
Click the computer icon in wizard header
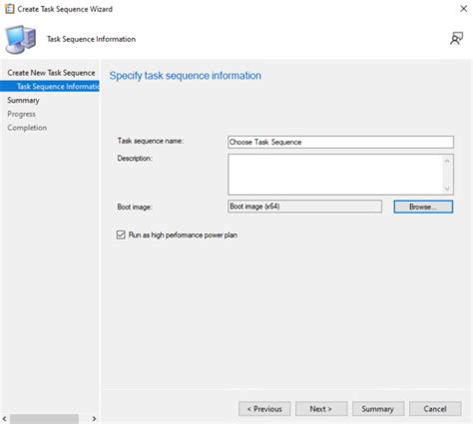[x=21, y=39]
